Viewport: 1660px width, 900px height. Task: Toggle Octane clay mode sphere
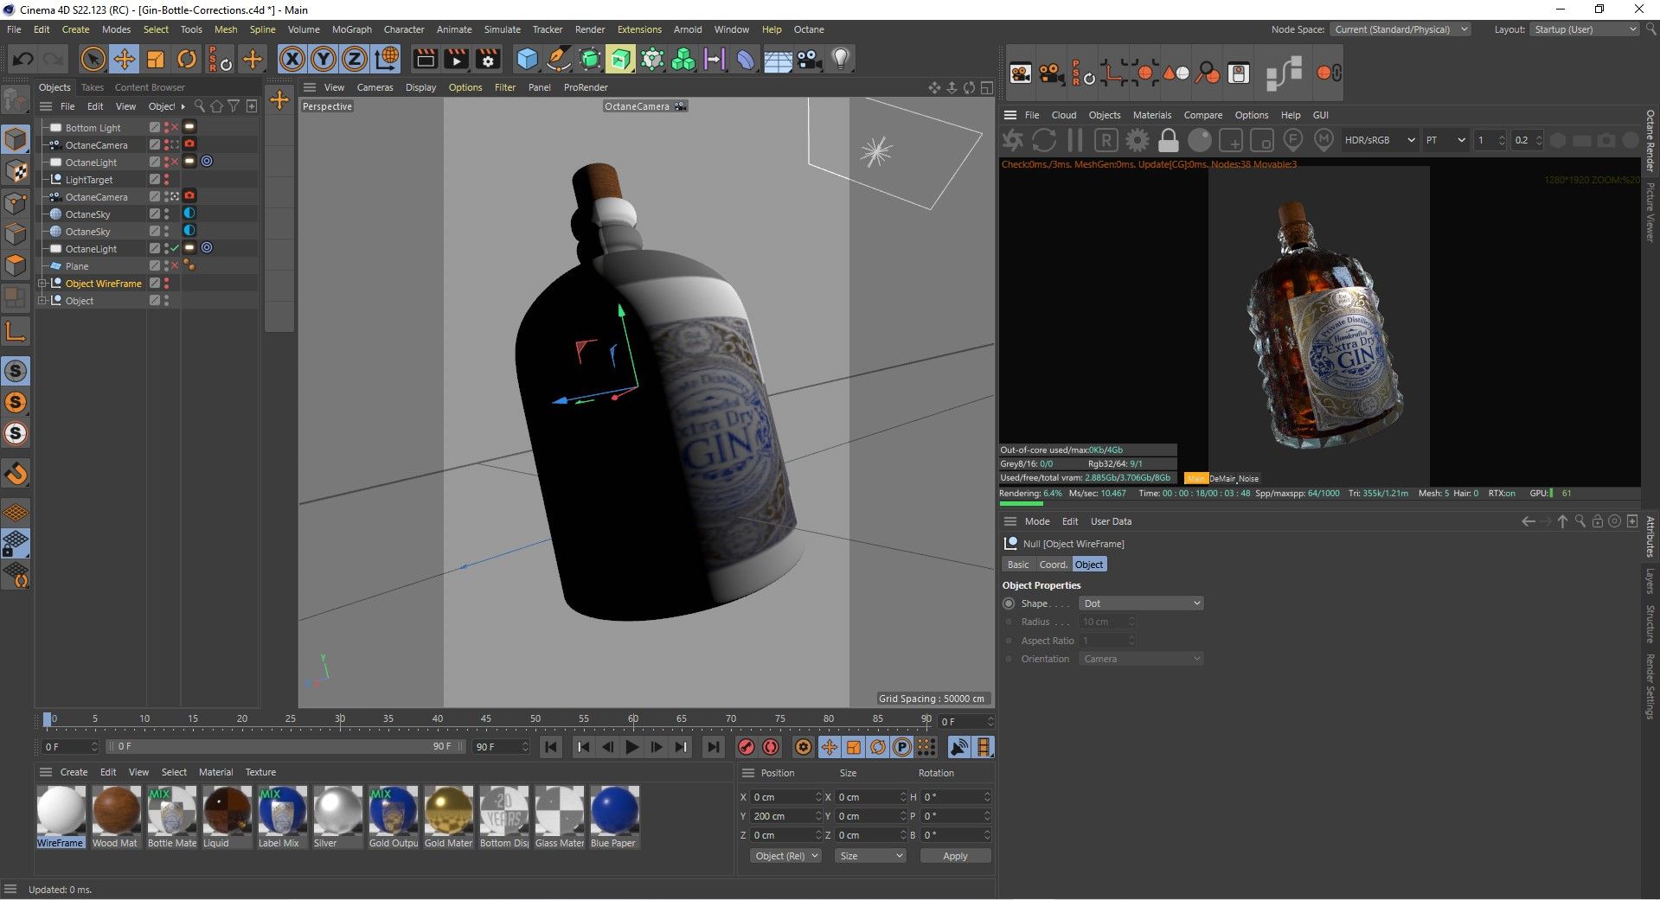(1200, 140)
